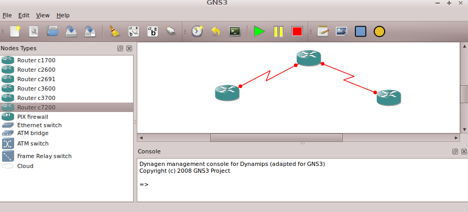Viewport: 468px width, 212px height.
Task: Select the right router in the topology
Action: point(389,97)
